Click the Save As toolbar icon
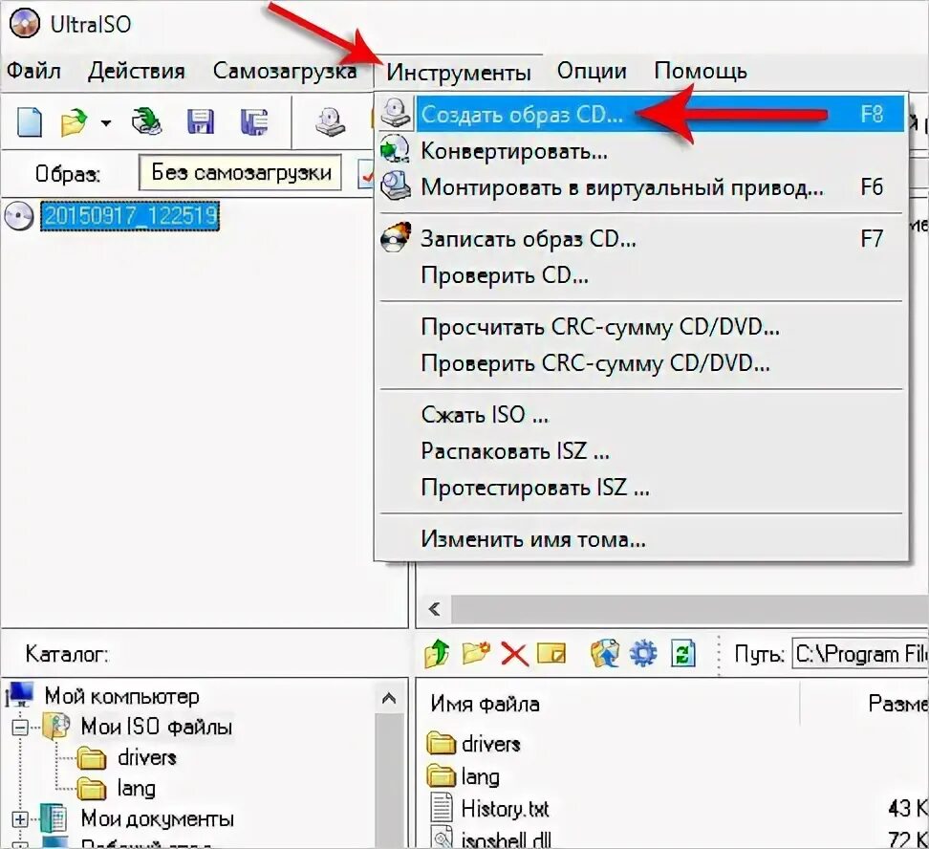Viewport: 929px width, 849px height. (x=254, y=122)
